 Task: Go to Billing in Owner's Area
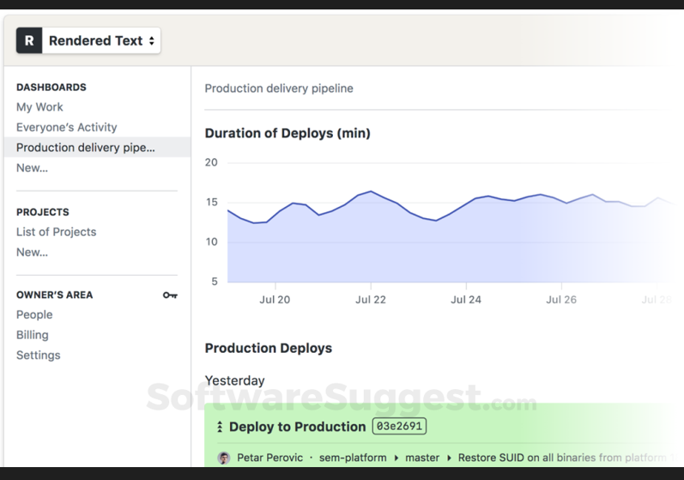[33, 335]
